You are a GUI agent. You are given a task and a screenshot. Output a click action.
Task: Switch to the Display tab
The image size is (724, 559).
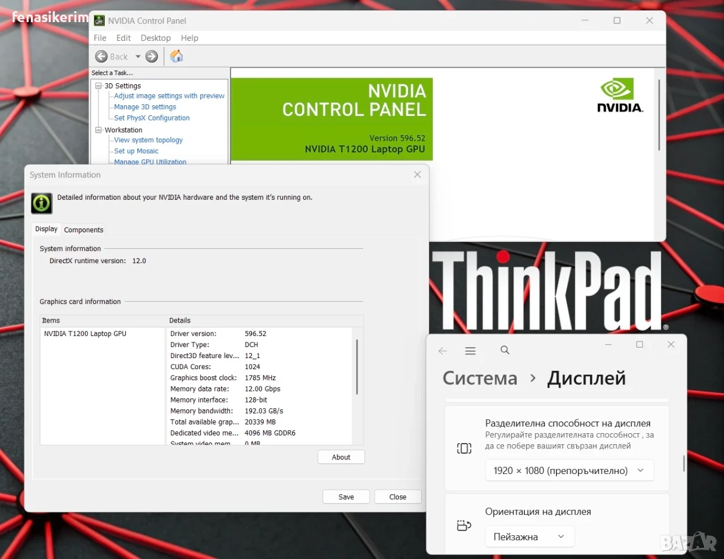tap(46, 229)
